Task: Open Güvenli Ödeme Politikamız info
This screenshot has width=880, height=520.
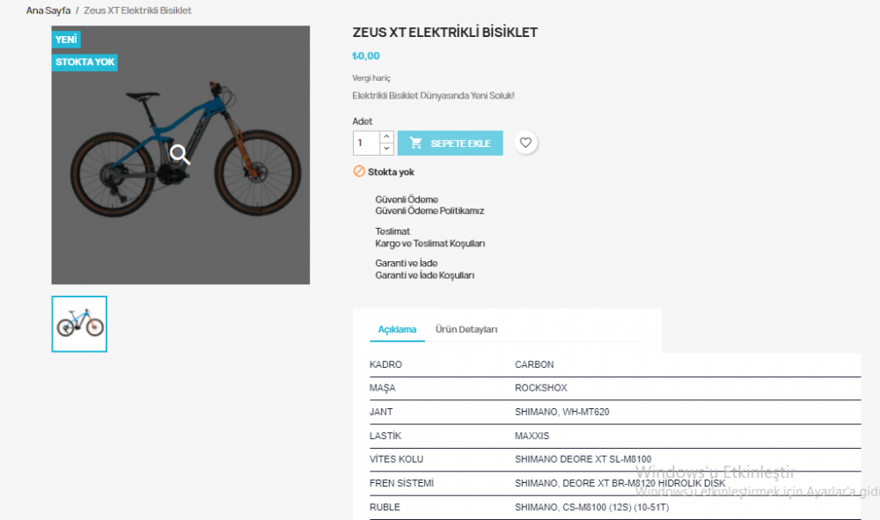Action: 429,211
